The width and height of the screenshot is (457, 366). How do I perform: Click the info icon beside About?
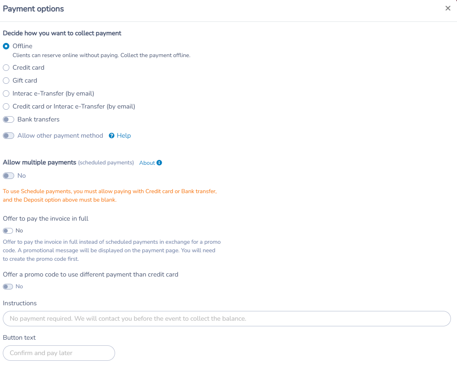(159, 163)
